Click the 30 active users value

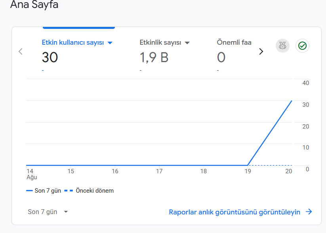click(50, 57)
